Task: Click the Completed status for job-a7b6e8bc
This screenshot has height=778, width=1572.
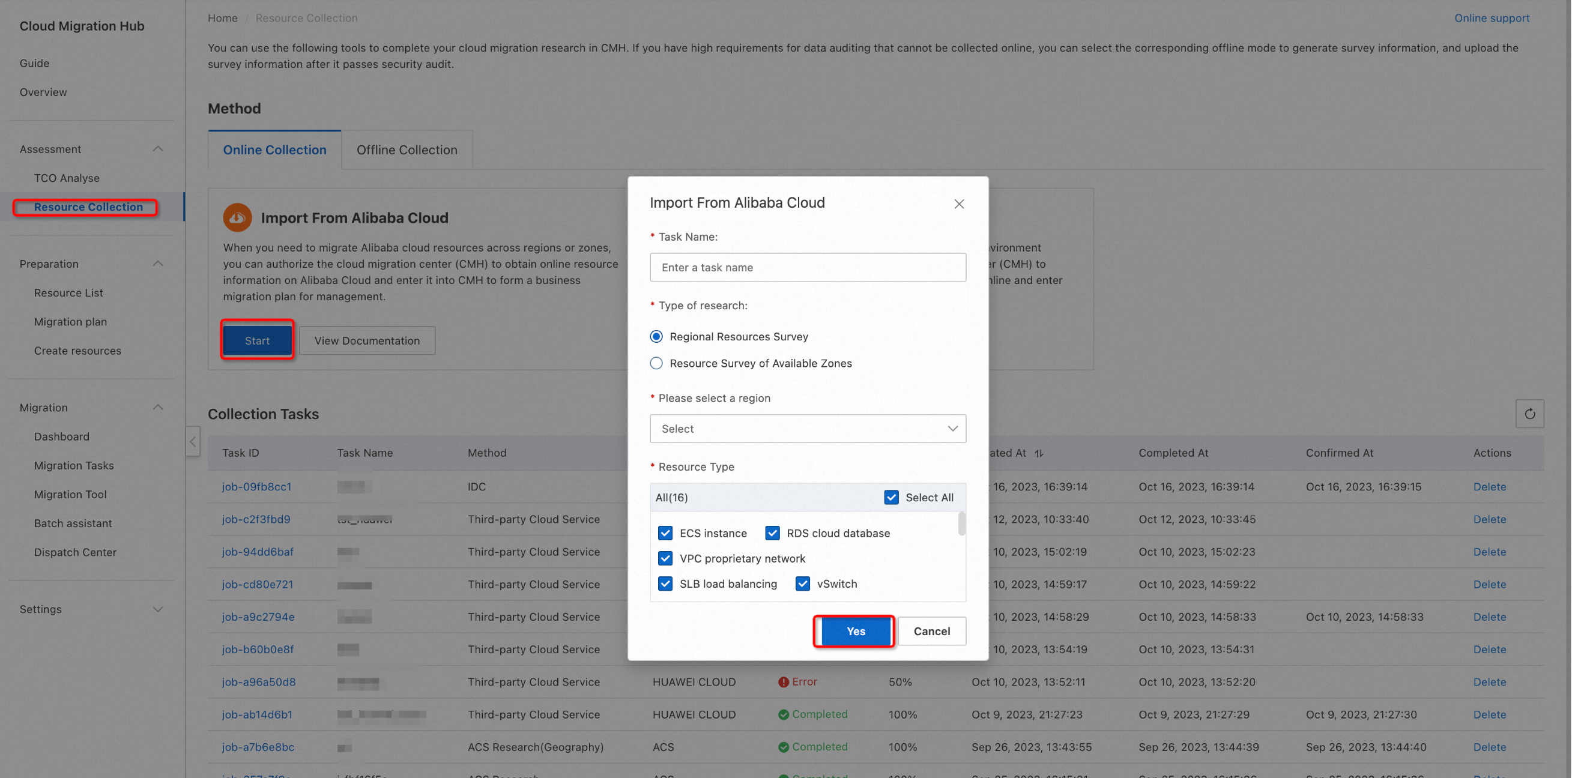Action: coord(813,746)
